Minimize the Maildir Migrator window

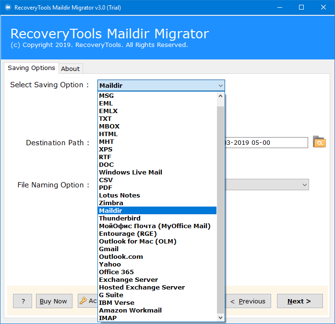coord(280,8)
